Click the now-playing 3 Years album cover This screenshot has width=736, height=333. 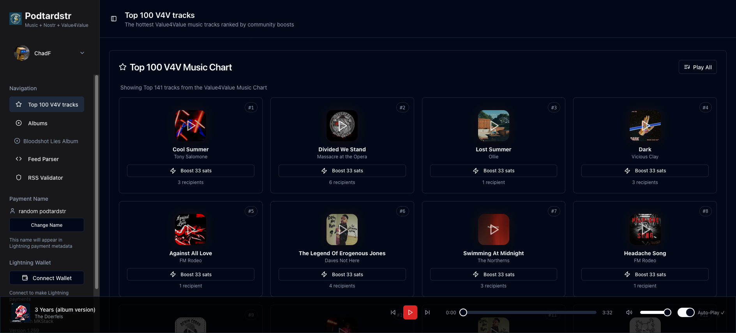21,313
